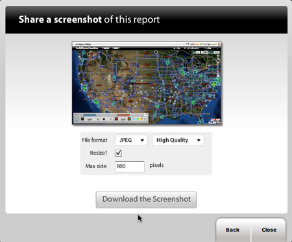Uncheck the Resize? checkbox
The image size is (292, 242).
tap(118, 153)
